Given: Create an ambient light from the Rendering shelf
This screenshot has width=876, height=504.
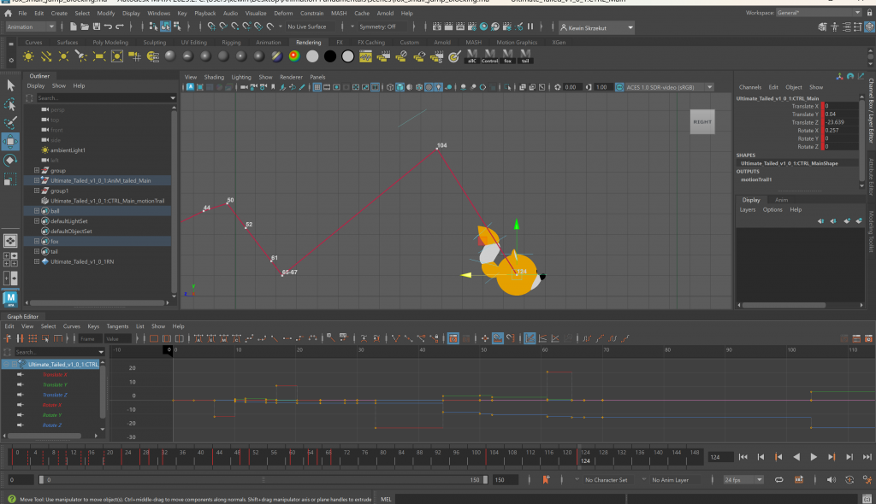Looking at the screenshot, I should tap(28, 56).
